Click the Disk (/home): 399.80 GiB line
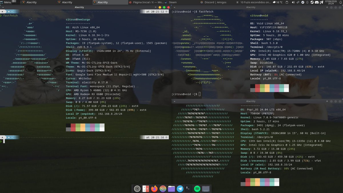Image resolution: width=343 pixels, height=193 pixels. pyautogui.click(x=106, y=110)
